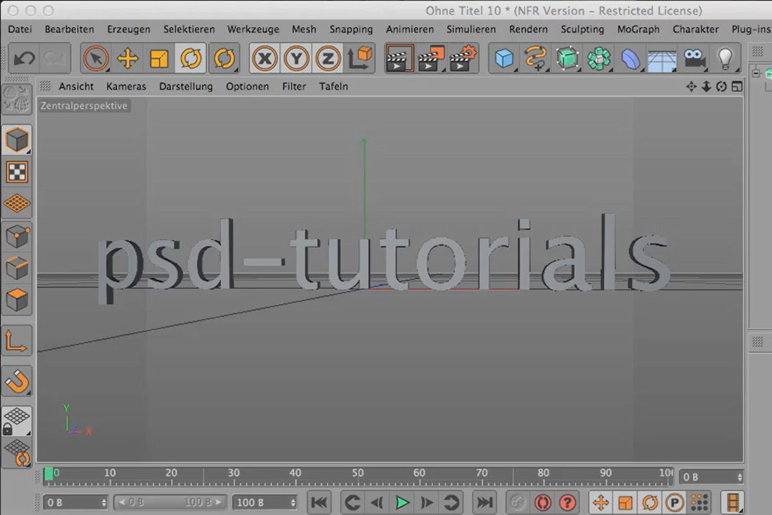Go to start of animation
The height and width of the screenshot is (515, 772).
point(319,502)
